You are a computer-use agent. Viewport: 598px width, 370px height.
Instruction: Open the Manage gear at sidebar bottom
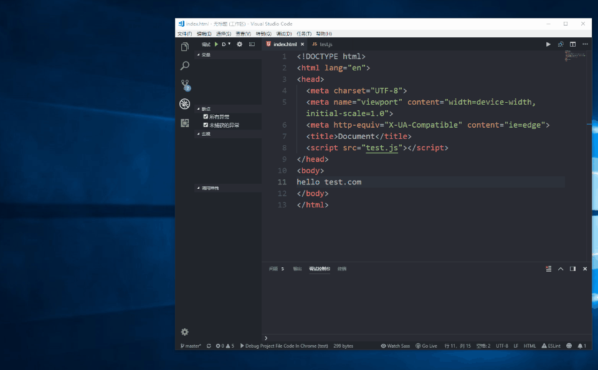[x=184, y=332]
